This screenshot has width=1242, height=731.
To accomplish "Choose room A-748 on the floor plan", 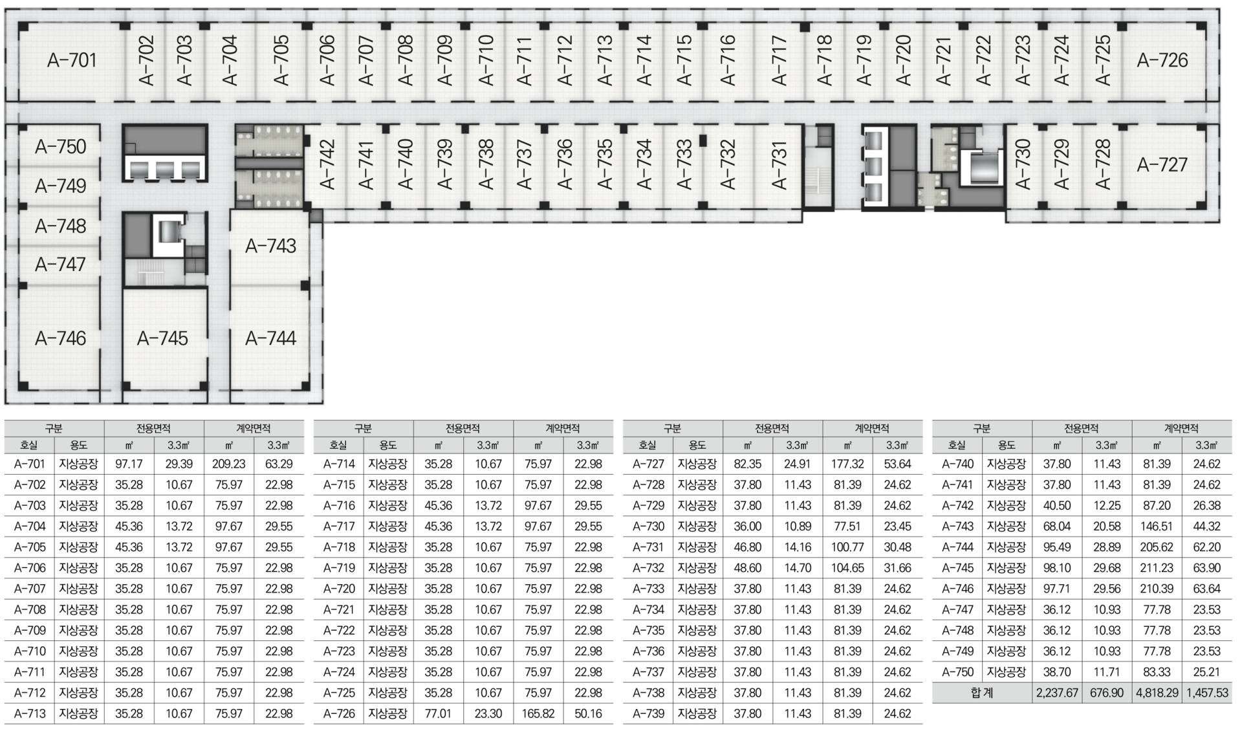I will click(60, 226).
